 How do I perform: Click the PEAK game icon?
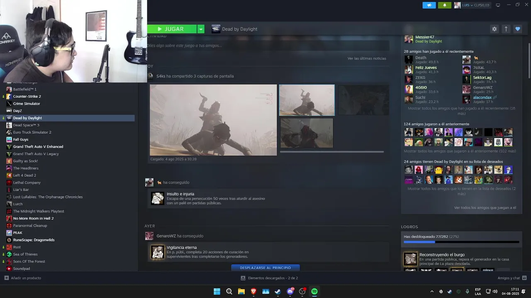9,233
